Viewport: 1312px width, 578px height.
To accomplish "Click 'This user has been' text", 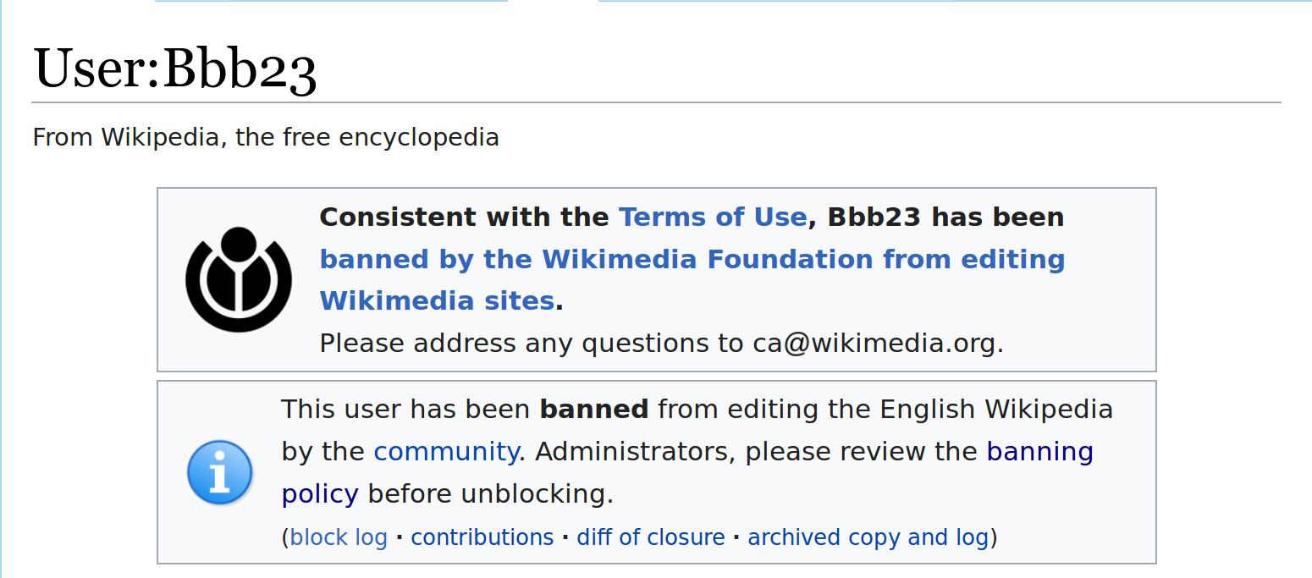I will [x=405, y=410].
